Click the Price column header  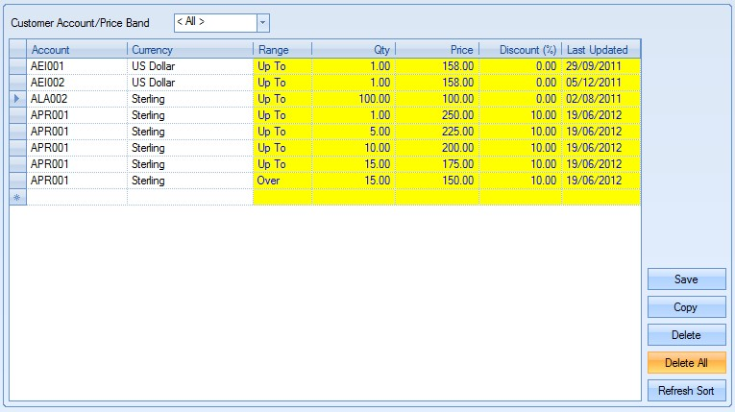tap(436, 50)
